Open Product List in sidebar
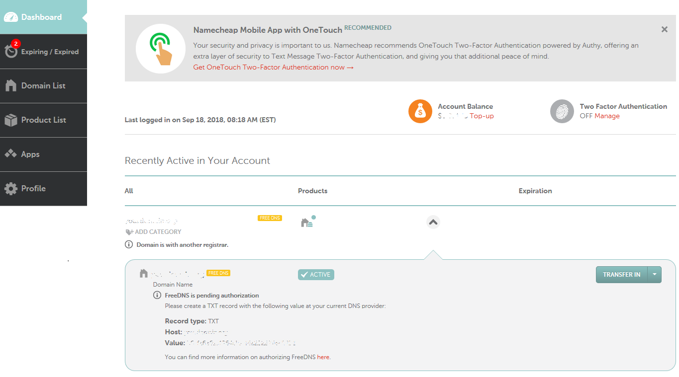 pos(43,120)
